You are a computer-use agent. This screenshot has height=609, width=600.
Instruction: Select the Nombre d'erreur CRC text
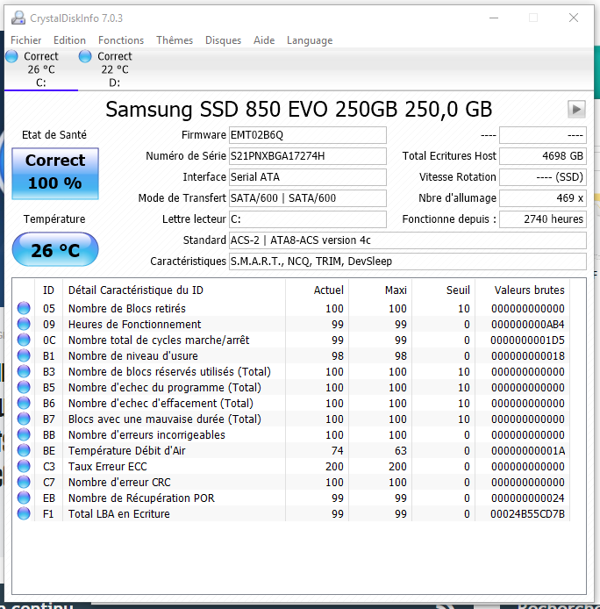[x=119, y=483]
